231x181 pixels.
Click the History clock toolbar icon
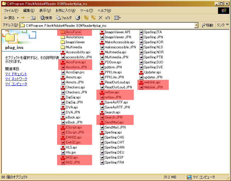78,18
